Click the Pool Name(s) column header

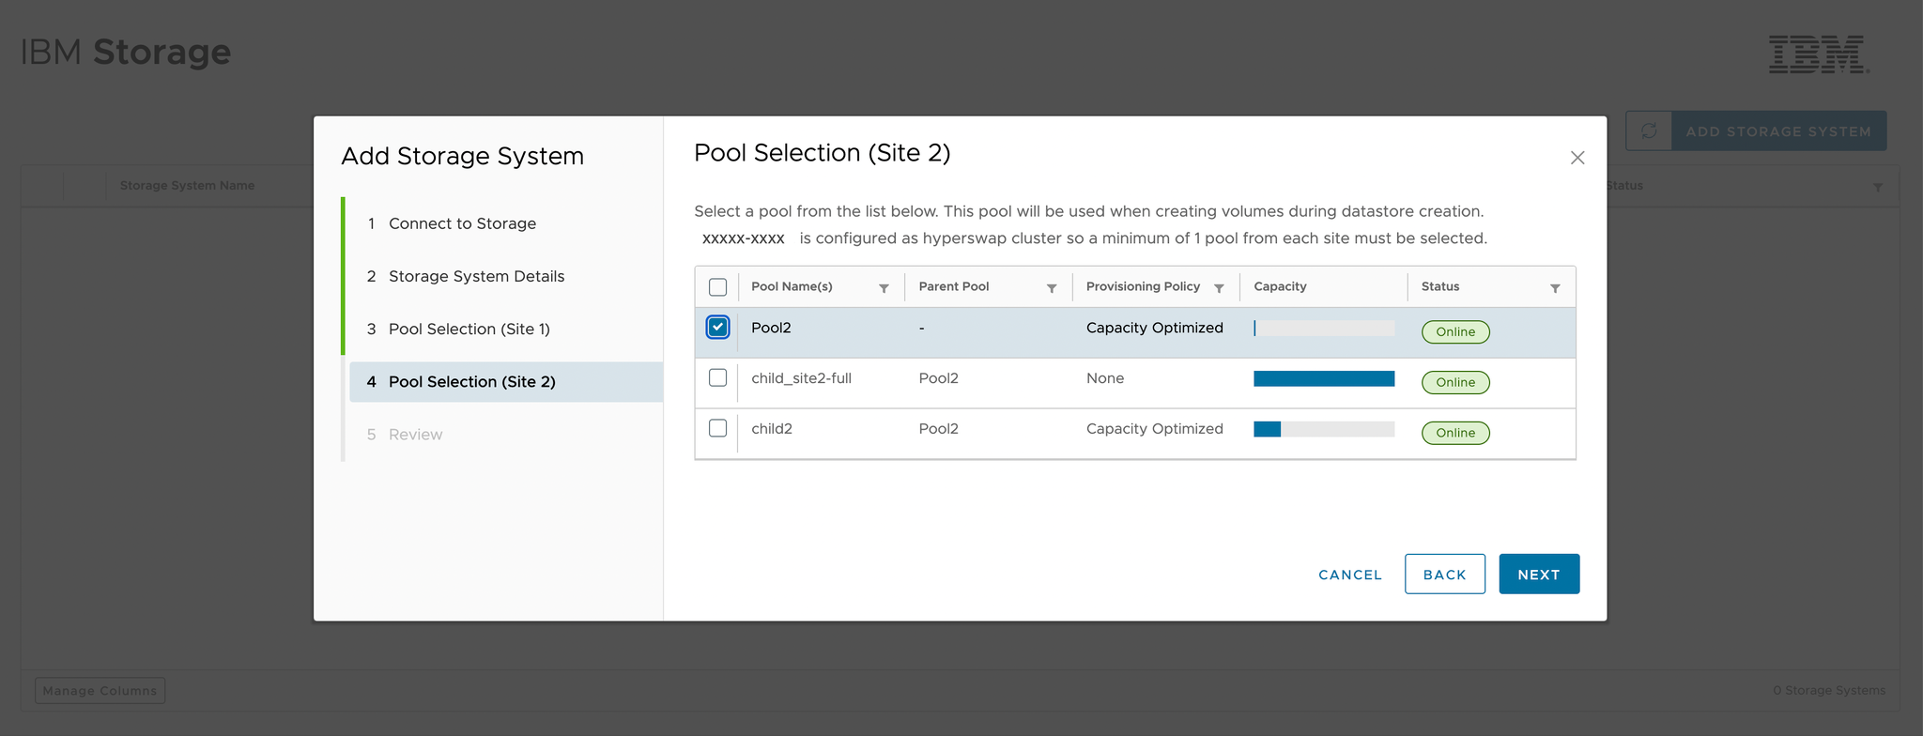coord(792,286)
